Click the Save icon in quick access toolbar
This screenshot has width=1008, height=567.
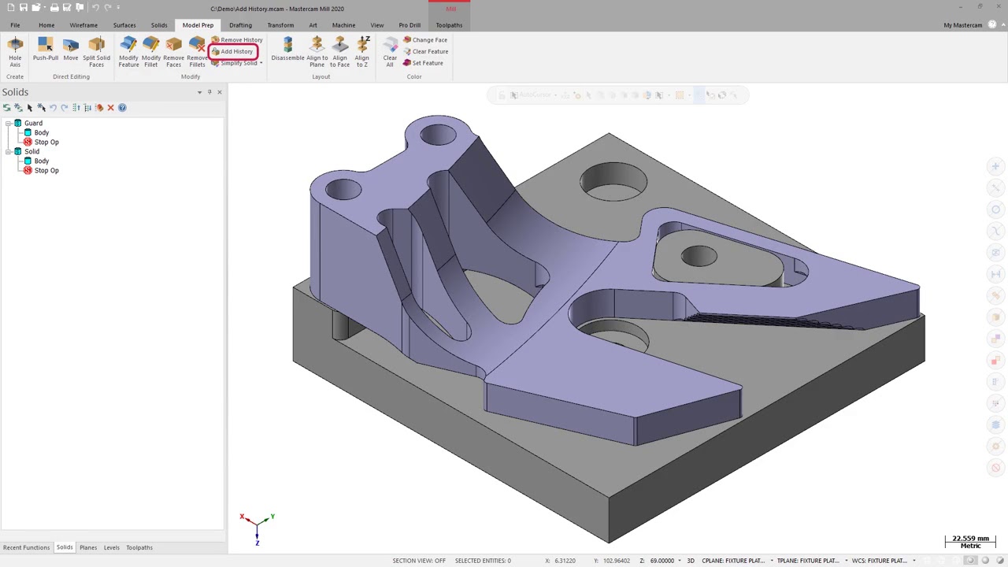tap(24, 8)
